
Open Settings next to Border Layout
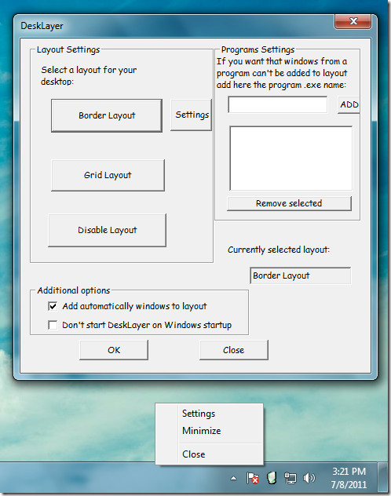(191, 115)
